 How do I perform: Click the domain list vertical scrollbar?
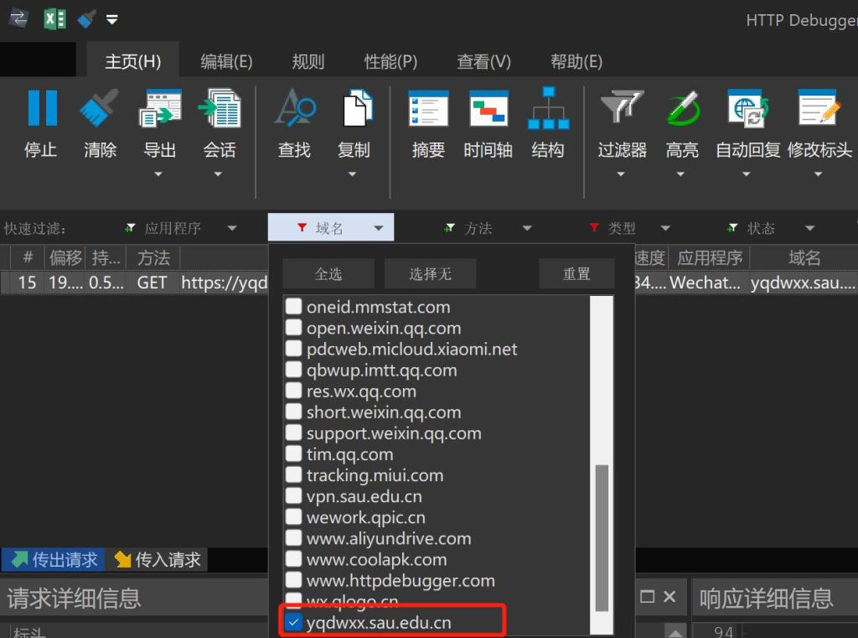(x=602, y=537)
